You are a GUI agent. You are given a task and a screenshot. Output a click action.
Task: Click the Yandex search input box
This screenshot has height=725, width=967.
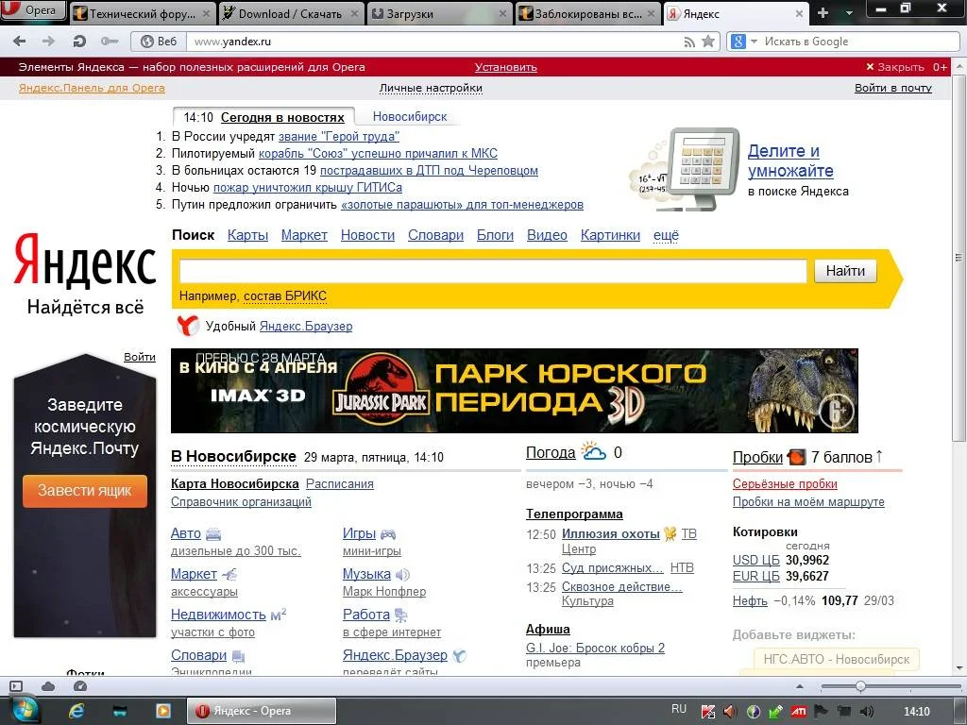(x=493, y=271)
